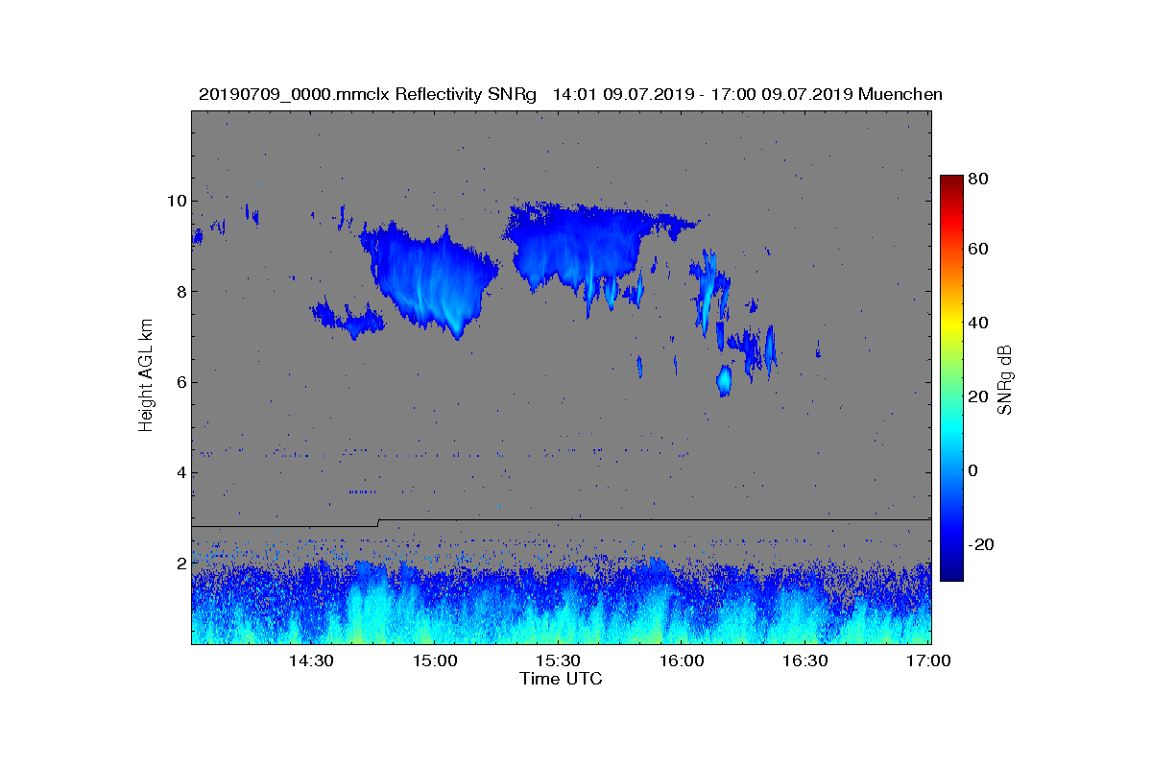The height and width of the screenshot is (768, 1152).
Task: Click the small isolated cloud blob near 6 km
Action: pos(725,380)
